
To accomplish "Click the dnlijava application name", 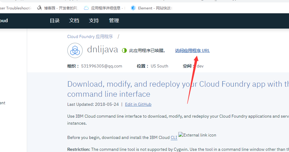I will 102,50.
